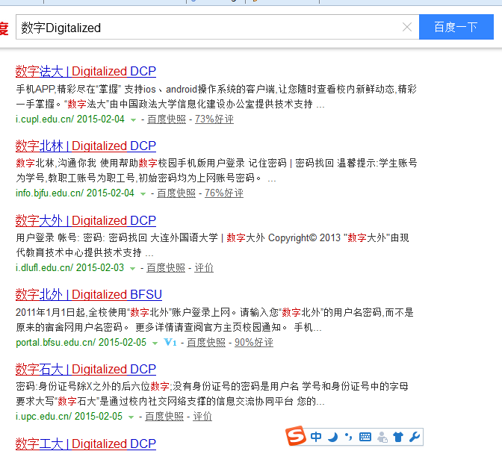Click the 76%好评 rating link

tap(224, 193)
